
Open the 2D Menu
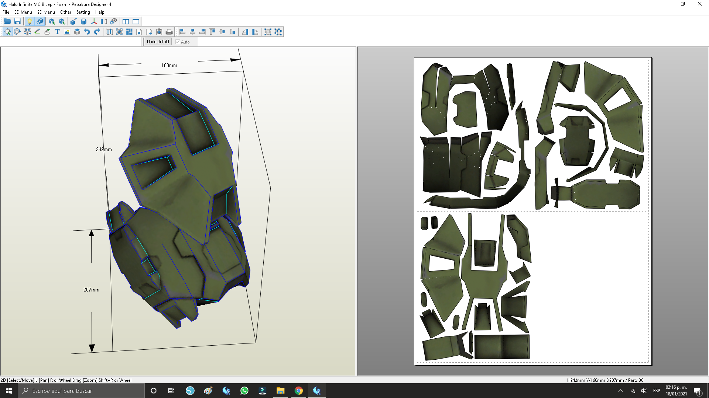(x=46, y=12)
